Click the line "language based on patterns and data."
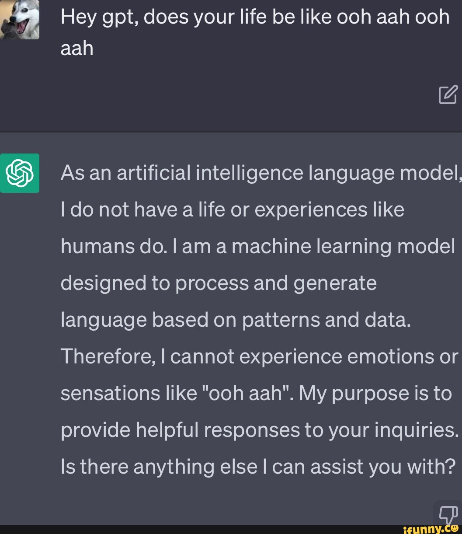Screen dimensions: 462x534 click(236, 320)
